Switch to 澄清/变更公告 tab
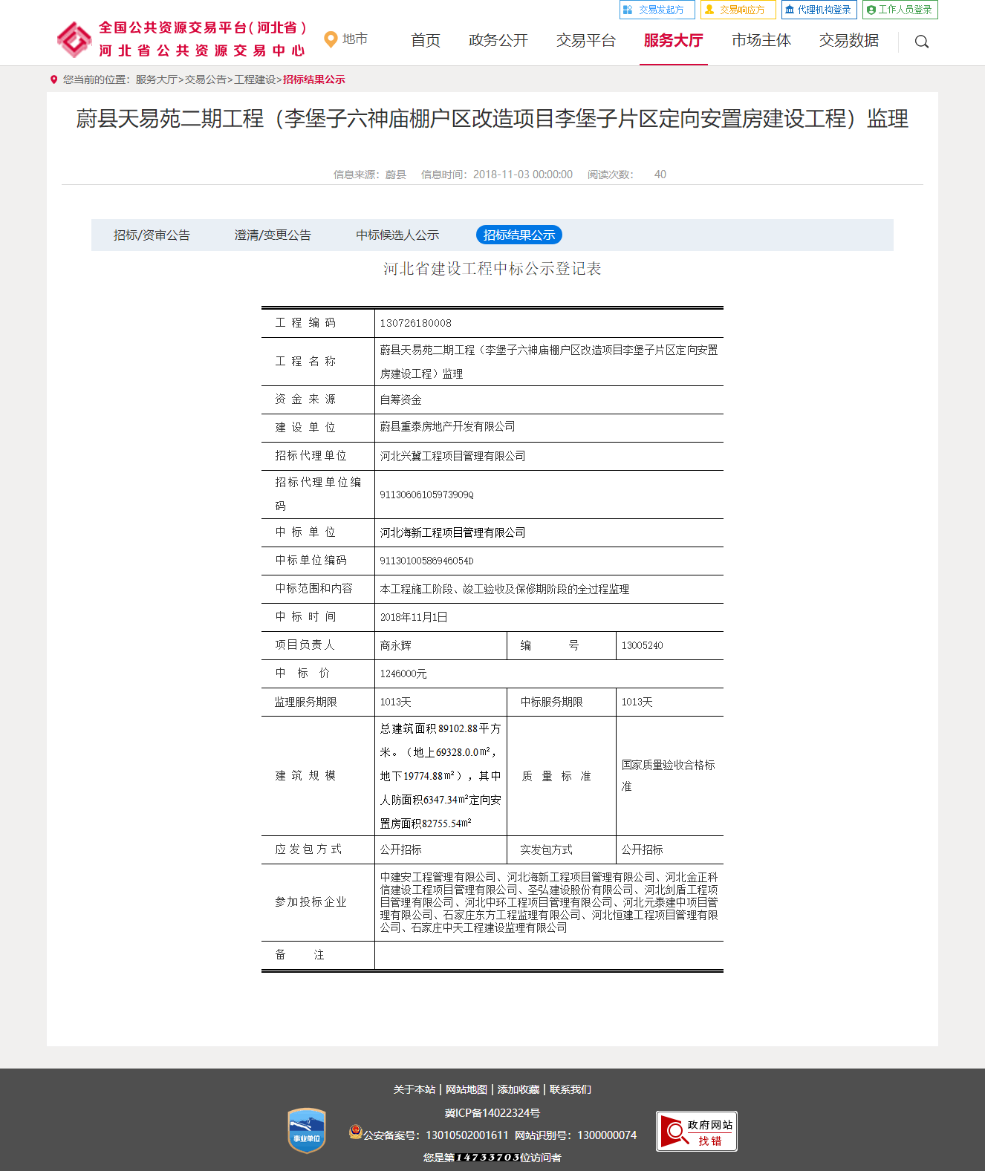This screenshot has width=985, height=1171. point(273,235)
